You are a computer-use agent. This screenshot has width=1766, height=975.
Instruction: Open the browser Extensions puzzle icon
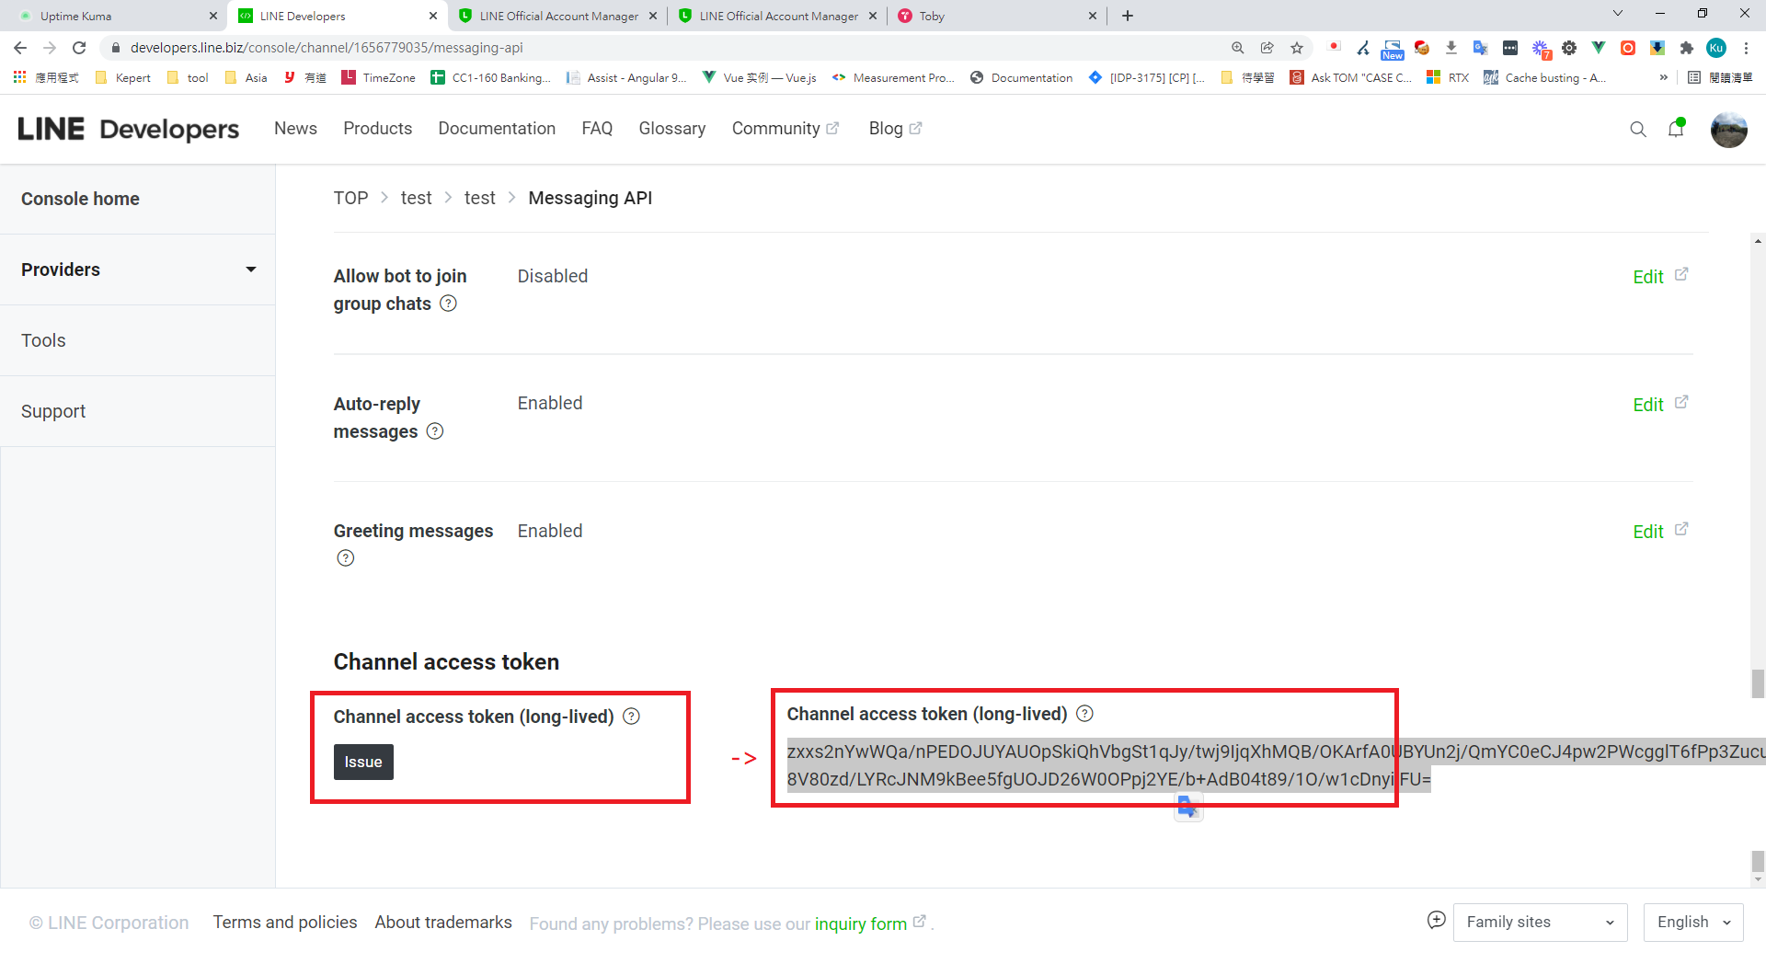(1686, 48)
